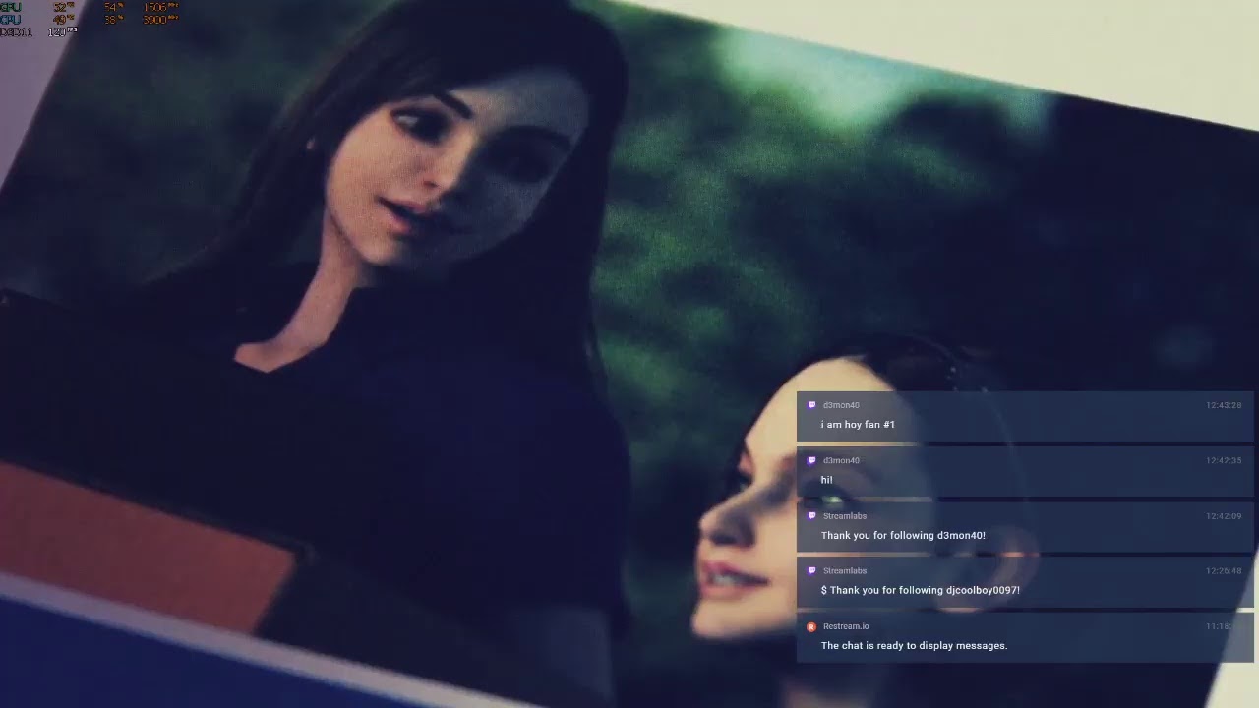Screen dimensions: 1259x708
Task: Click the GPU label in the performance overlay
Action: [x=11, y=7]
